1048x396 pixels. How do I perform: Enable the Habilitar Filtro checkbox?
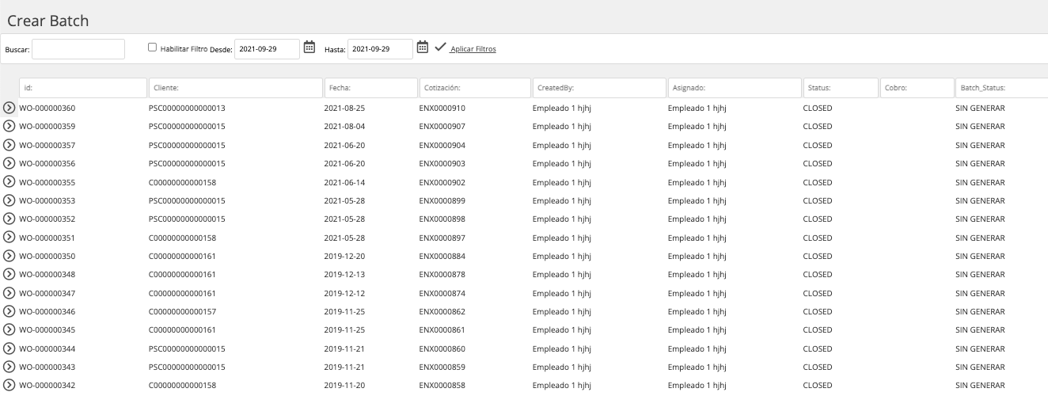tap(153, 48)
